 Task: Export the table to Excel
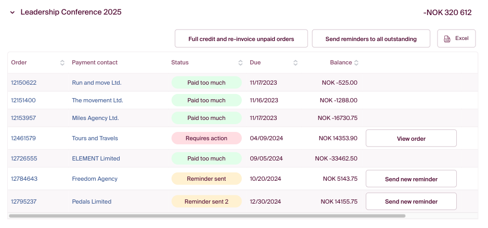tap(456, 38)
